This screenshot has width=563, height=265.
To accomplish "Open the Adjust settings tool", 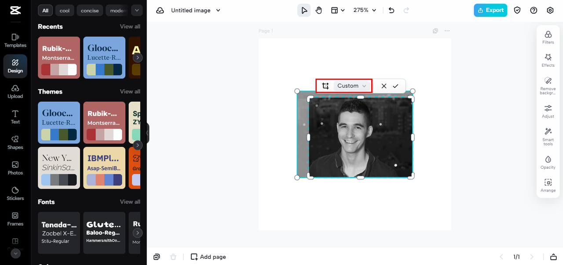I will coord(548,111).
